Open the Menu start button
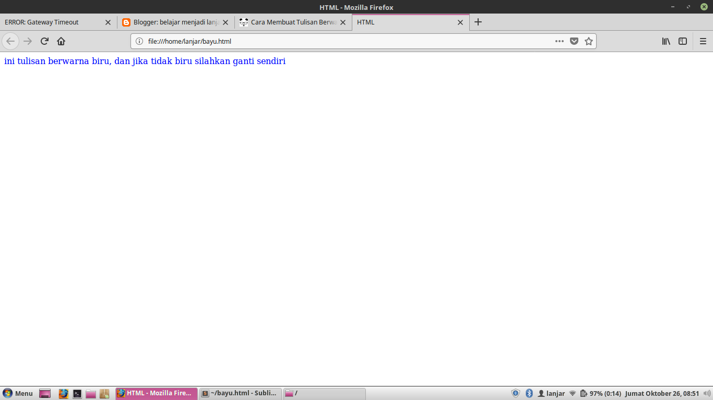This screenshot has width=713, height=400. coord(18,393)
